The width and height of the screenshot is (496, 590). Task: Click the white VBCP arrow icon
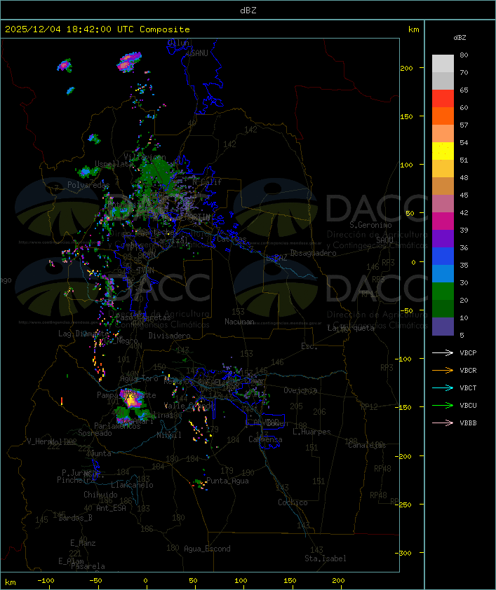443,352
